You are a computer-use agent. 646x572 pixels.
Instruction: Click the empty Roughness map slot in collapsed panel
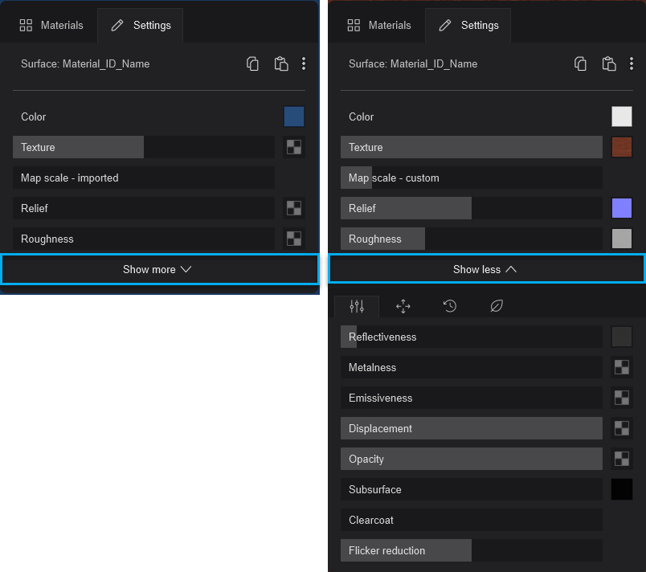click(x=294, y=239)
